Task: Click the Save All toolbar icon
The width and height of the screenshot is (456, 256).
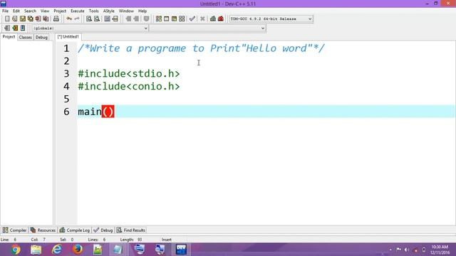Action: [30, 19]
